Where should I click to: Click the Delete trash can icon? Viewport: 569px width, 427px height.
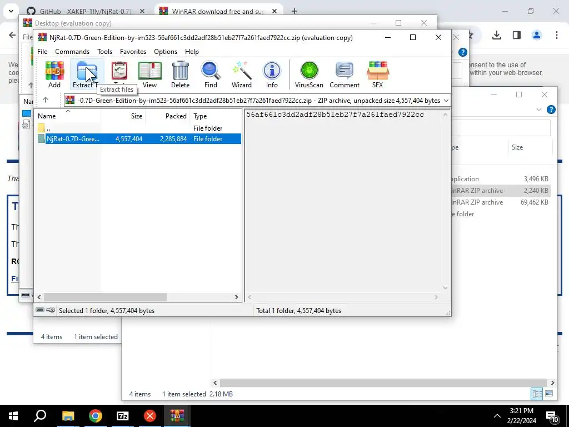point(181,75)
